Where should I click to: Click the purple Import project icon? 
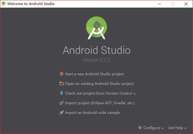(62, 103)
